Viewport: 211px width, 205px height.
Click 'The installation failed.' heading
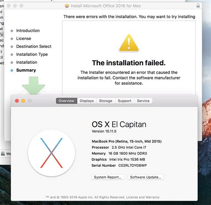(129, 63)
